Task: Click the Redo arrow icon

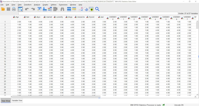Action: coord(33,9)
